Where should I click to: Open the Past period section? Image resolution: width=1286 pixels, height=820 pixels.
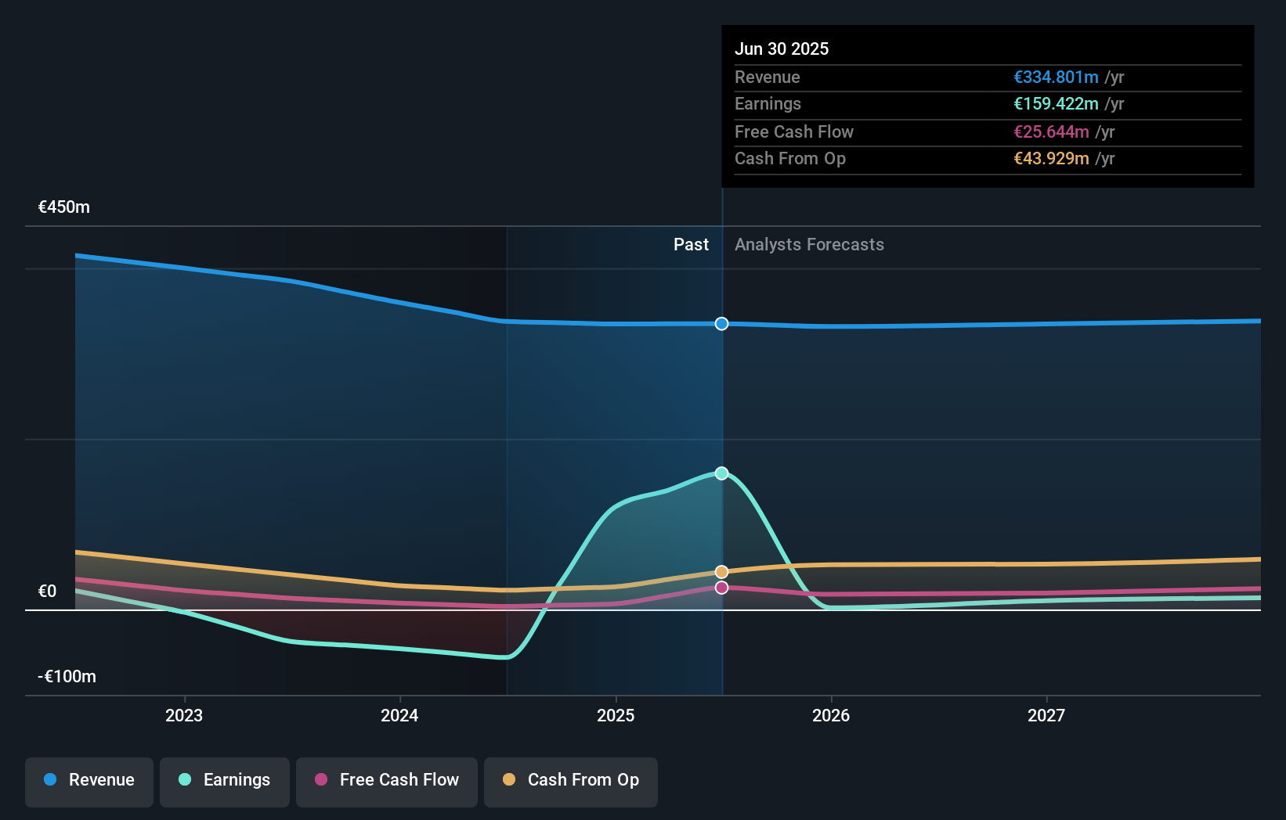click(x=691, y=245)
